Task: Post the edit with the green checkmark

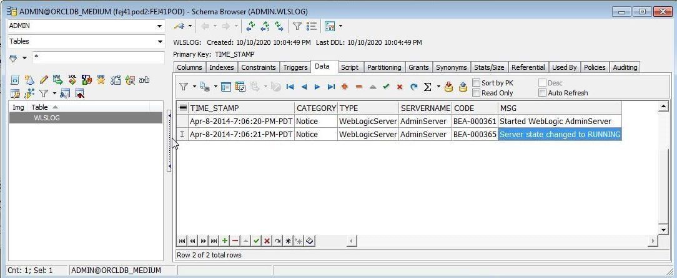Action: [x=386, y=87]
